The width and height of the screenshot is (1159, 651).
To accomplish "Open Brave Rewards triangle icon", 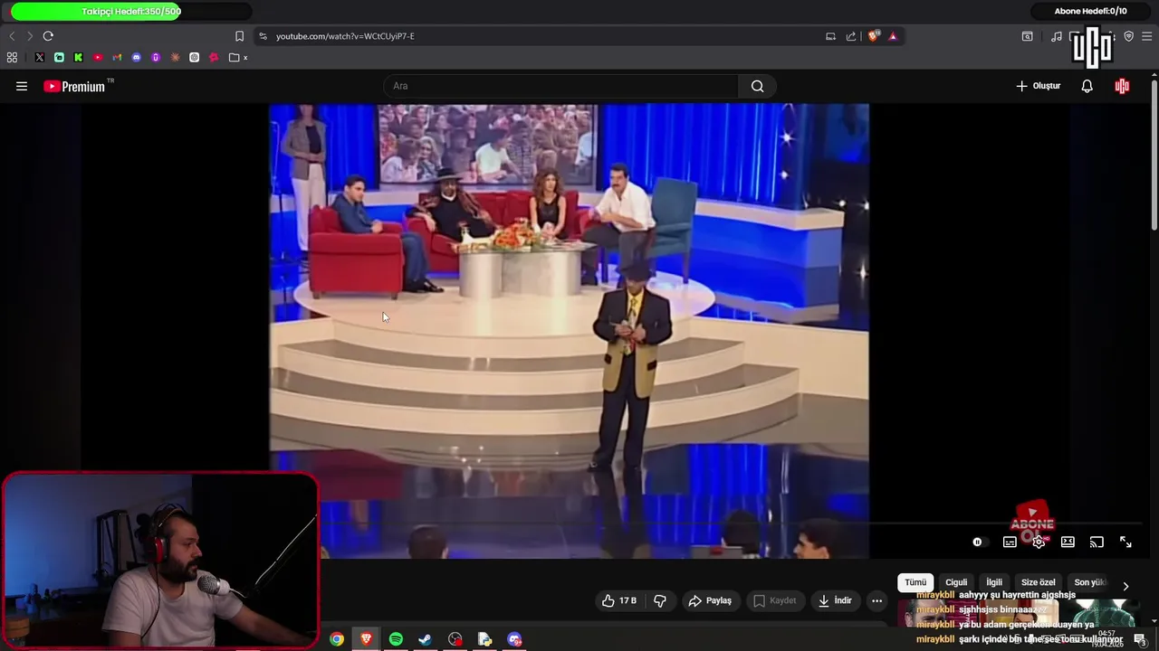I will (x=893, y=36).
